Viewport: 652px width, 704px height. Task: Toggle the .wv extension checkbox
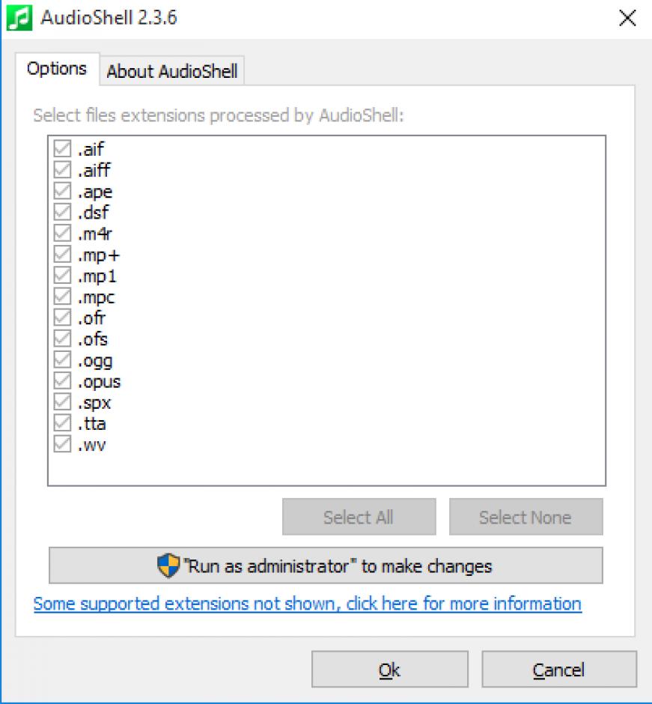click(x=62, y=444)
